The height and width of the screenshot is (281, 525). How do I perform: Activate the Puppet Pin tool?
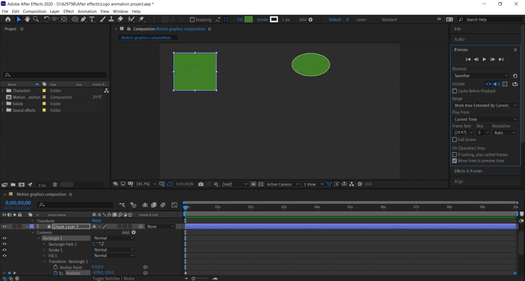coord(141,19)
